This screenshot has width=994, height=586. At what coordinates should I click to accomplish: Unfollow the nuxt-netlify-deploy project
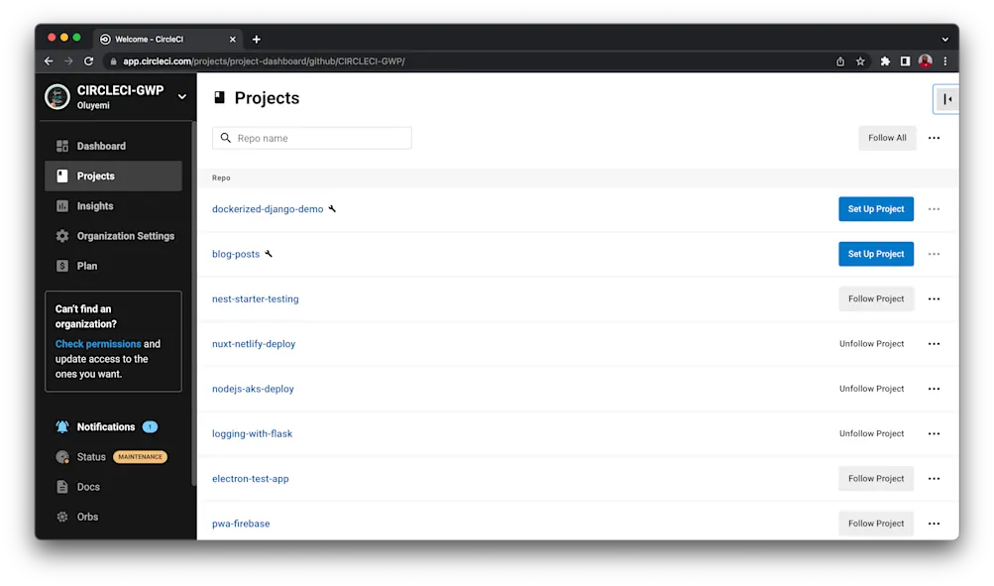click(871, 343)
